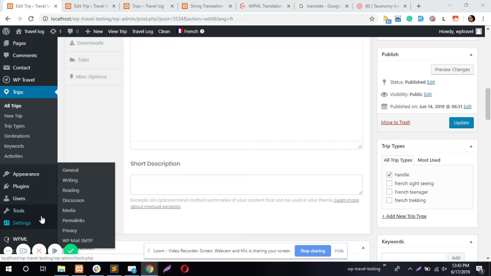Viewport: 491px width, 276px height.
Task: Open Opera browser from the taskbar
Action: tap(185, 269)
